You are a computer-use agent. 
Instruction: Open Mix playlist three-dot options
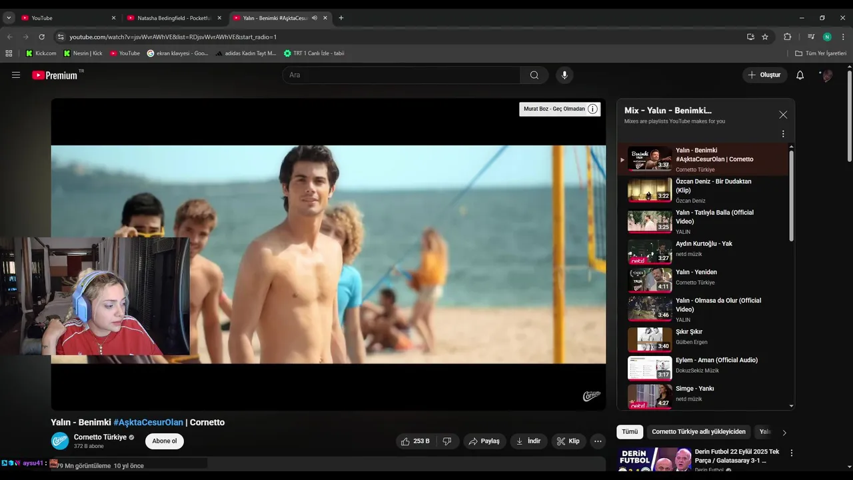783,134
